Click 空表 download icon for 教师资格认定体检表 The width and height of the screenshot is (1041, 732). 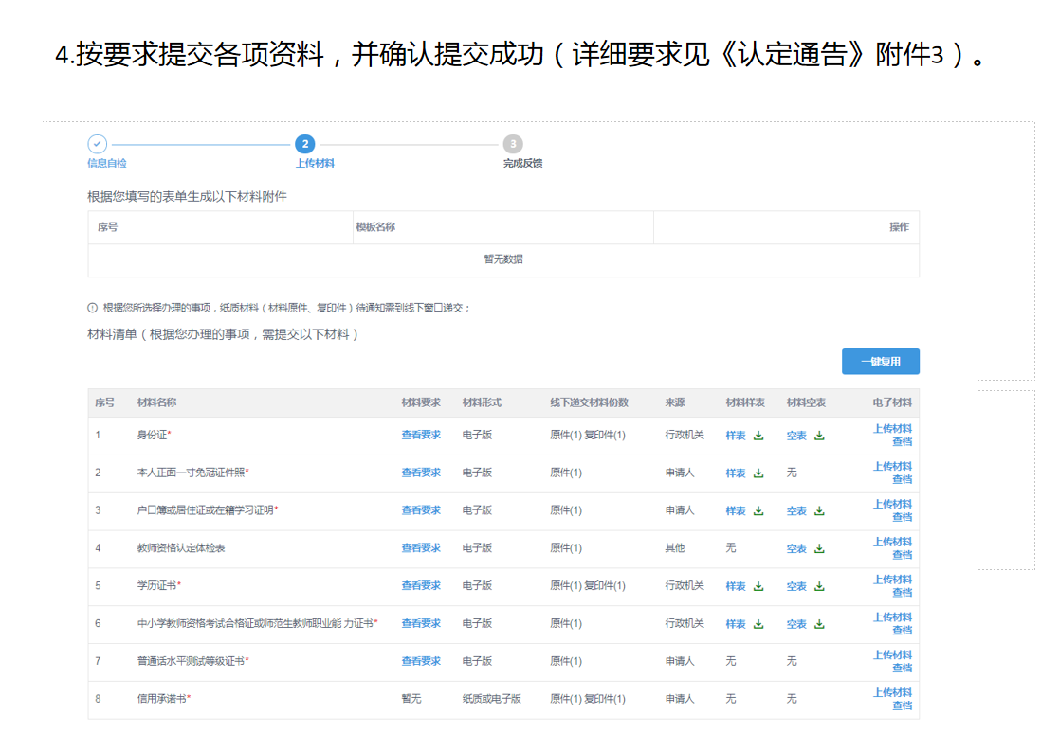(x=819, y=549)
